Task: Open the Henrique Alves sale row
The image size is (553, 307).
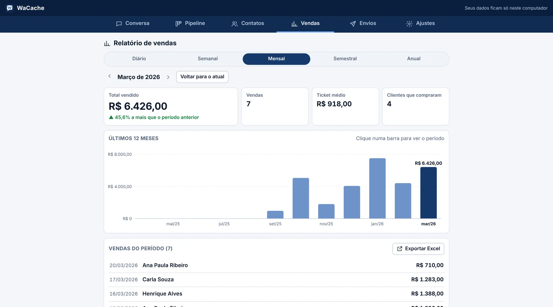Action: 276,294
